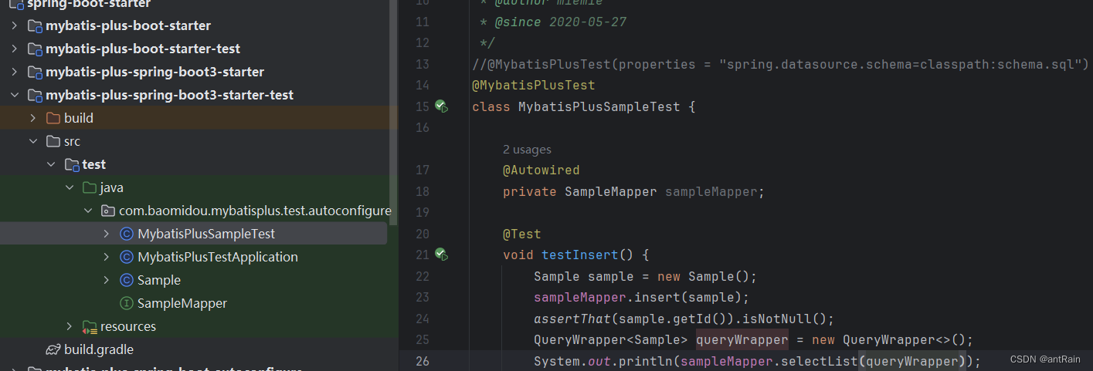Viewport: 1093px width, 371px height.
Task: Select the src folder icon
Action: [x=53, y=141]
